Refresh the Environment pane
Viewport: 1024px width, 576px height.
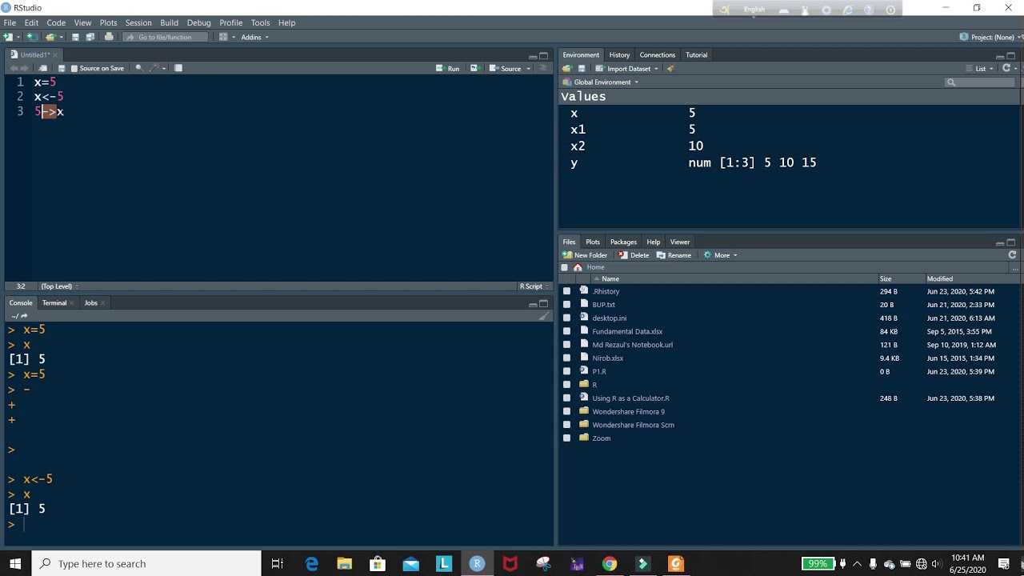[1006, 69]
